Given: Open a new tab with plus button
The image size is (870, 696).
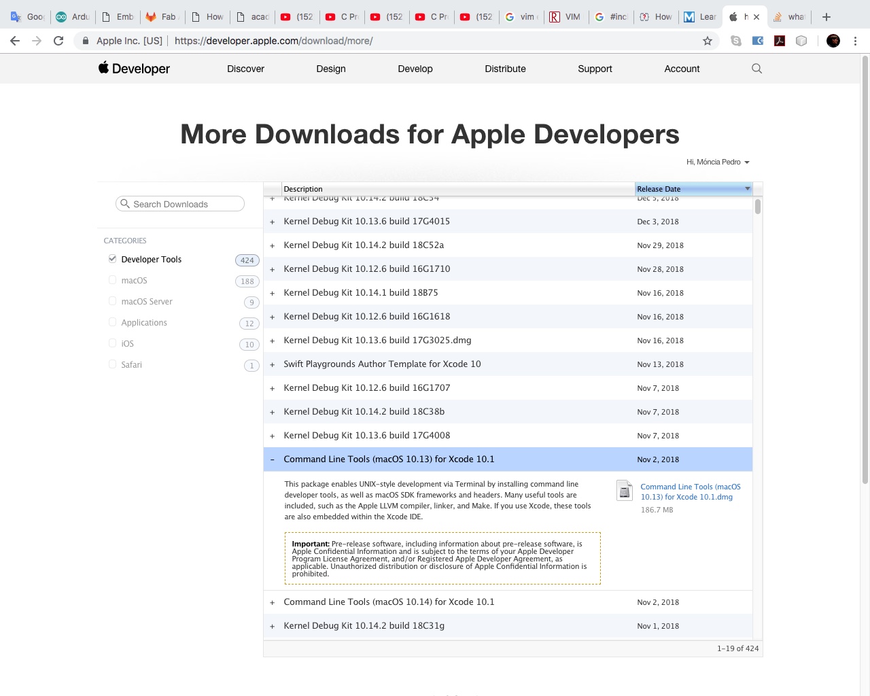Looking at the screenshot, I should pyautogui.click(x=826, y=17).
